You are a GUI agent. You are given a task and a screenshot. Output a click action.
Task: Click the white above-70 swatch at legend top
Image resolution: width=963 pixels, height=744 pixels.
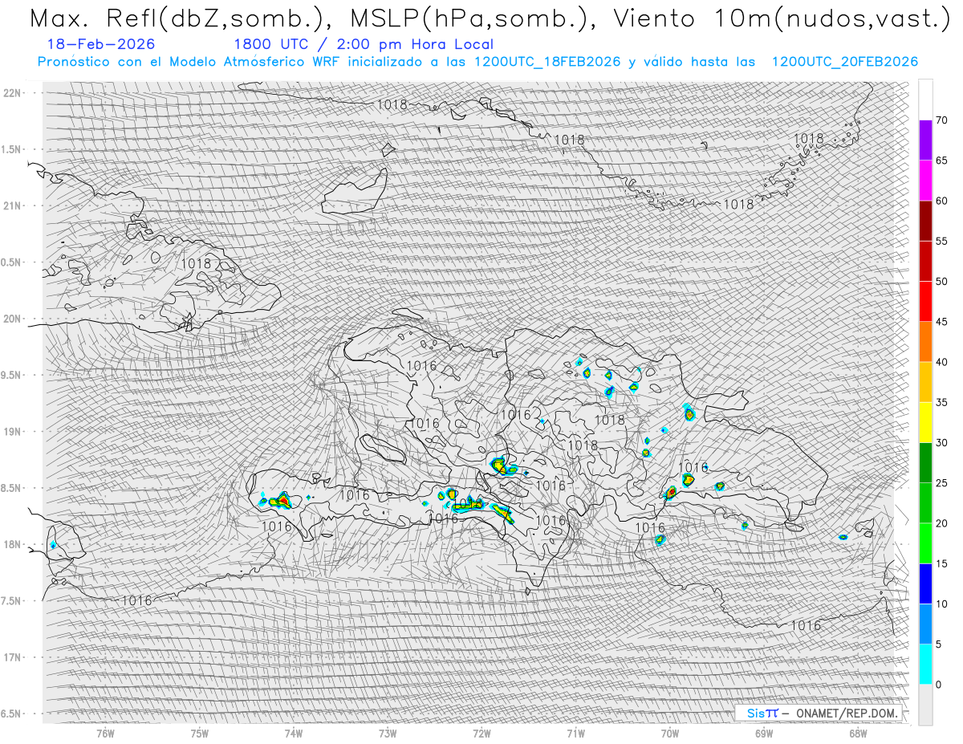coord(925,100)
